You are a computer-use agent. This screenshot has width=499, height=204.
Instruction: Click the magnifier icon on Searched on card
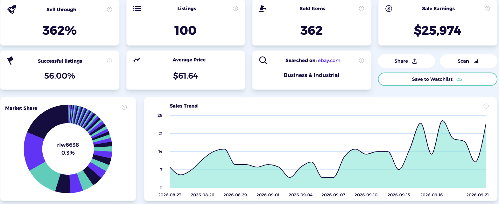click(x=263, y=60)
